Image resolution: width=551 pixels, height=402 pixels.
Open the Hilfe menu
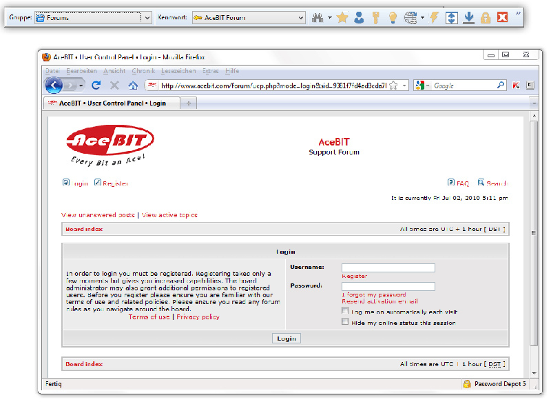click(232, 71)
